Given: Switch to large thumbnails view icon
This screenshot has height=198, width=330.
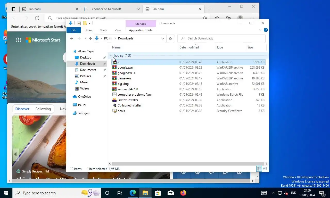Looking at the screenshot, I should click(265, 169).
